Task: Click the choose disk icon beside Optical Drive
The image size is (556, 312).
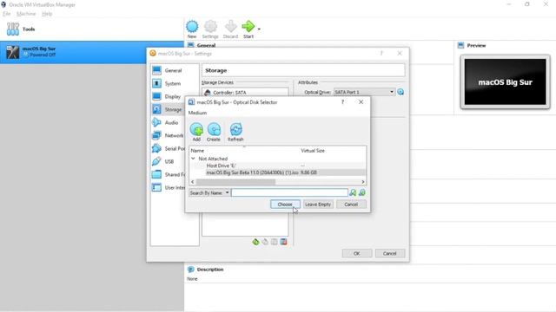Action: 400,92
